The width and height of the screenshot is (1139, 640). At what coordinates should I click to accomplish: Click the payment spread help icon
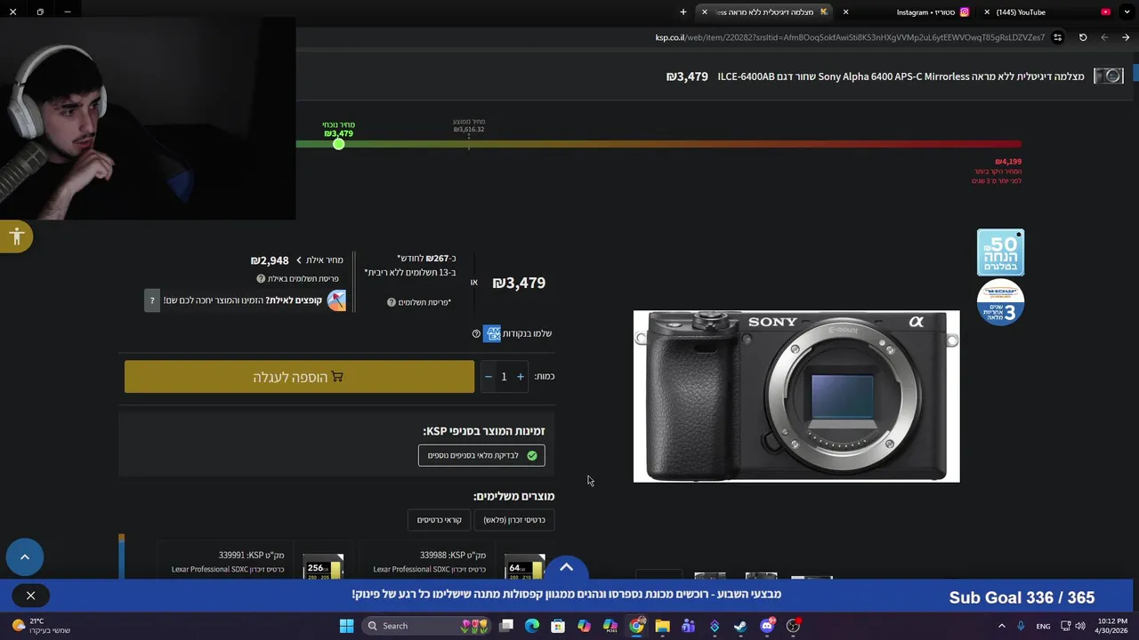391,302
